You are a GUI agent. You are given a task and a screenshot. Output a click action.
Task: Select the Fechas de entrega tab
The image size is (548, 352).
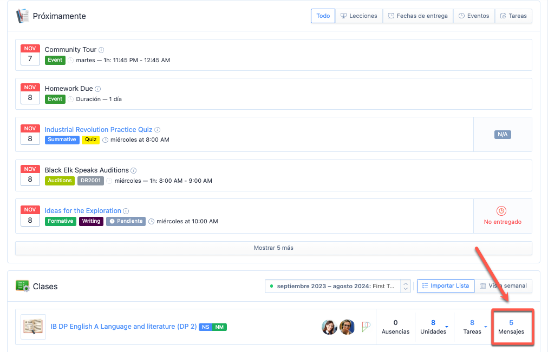coord(417,16)
